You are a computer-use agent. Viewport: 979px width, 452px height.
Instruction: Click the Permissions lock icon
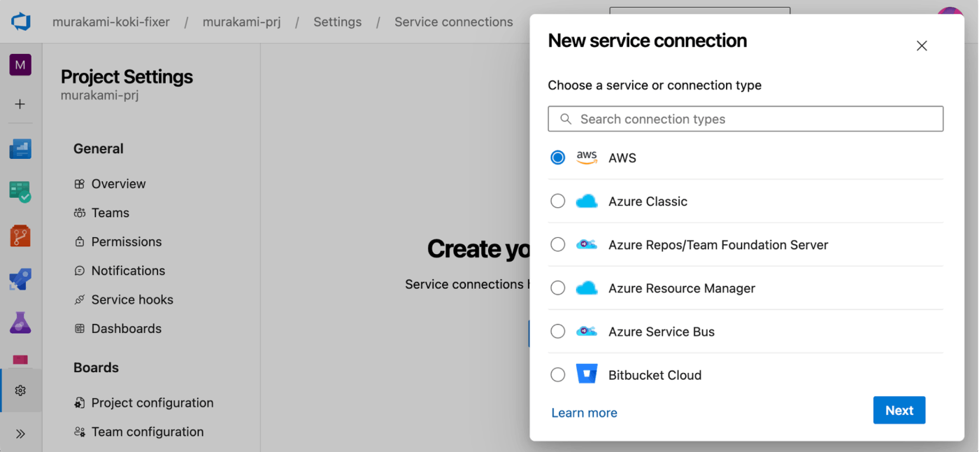tap(79, 241)
